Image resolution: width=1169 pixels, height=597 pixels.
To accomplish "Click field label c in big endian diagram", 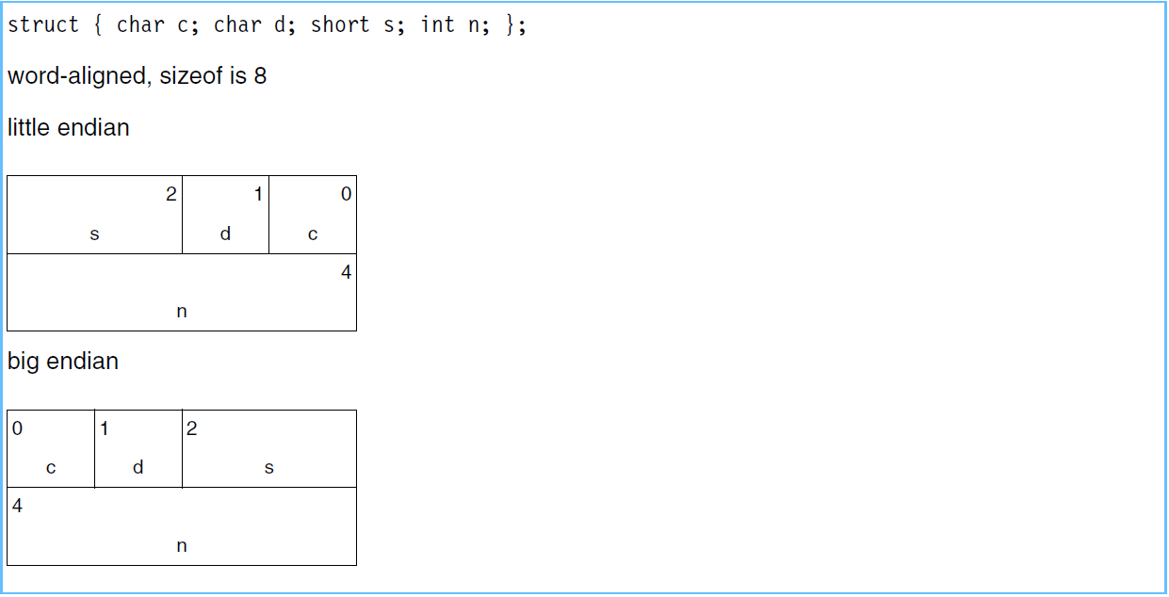I will click(x=51, y=468).
